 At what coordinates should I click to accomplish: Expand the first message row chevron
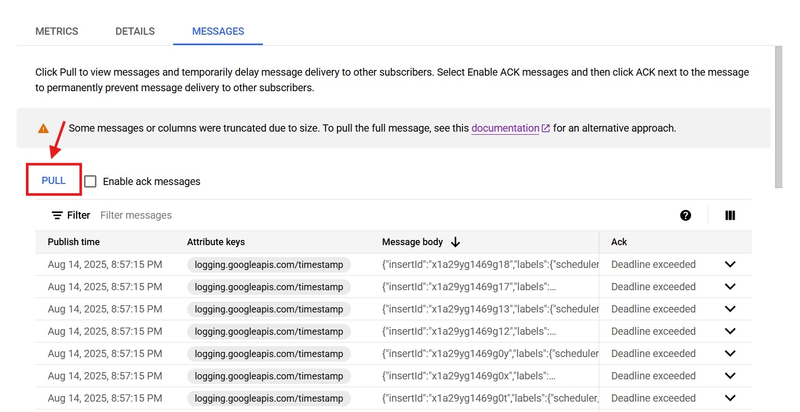pyautogui.click(x=730, y=264)
